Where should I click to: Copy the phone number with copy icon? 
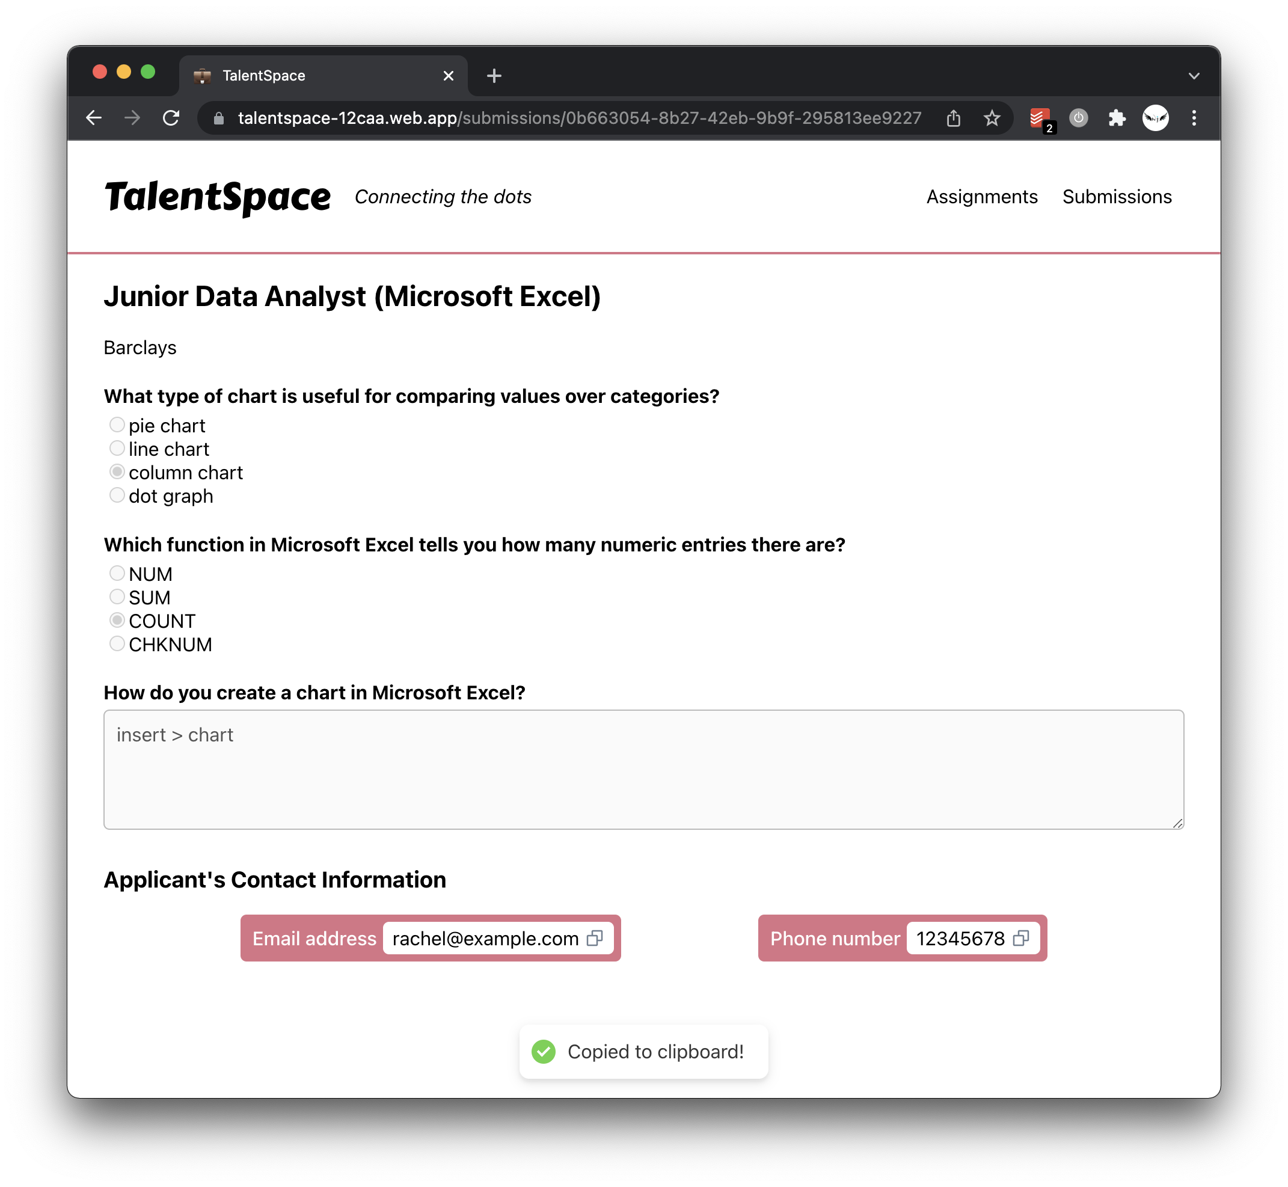click(1021, 939)
